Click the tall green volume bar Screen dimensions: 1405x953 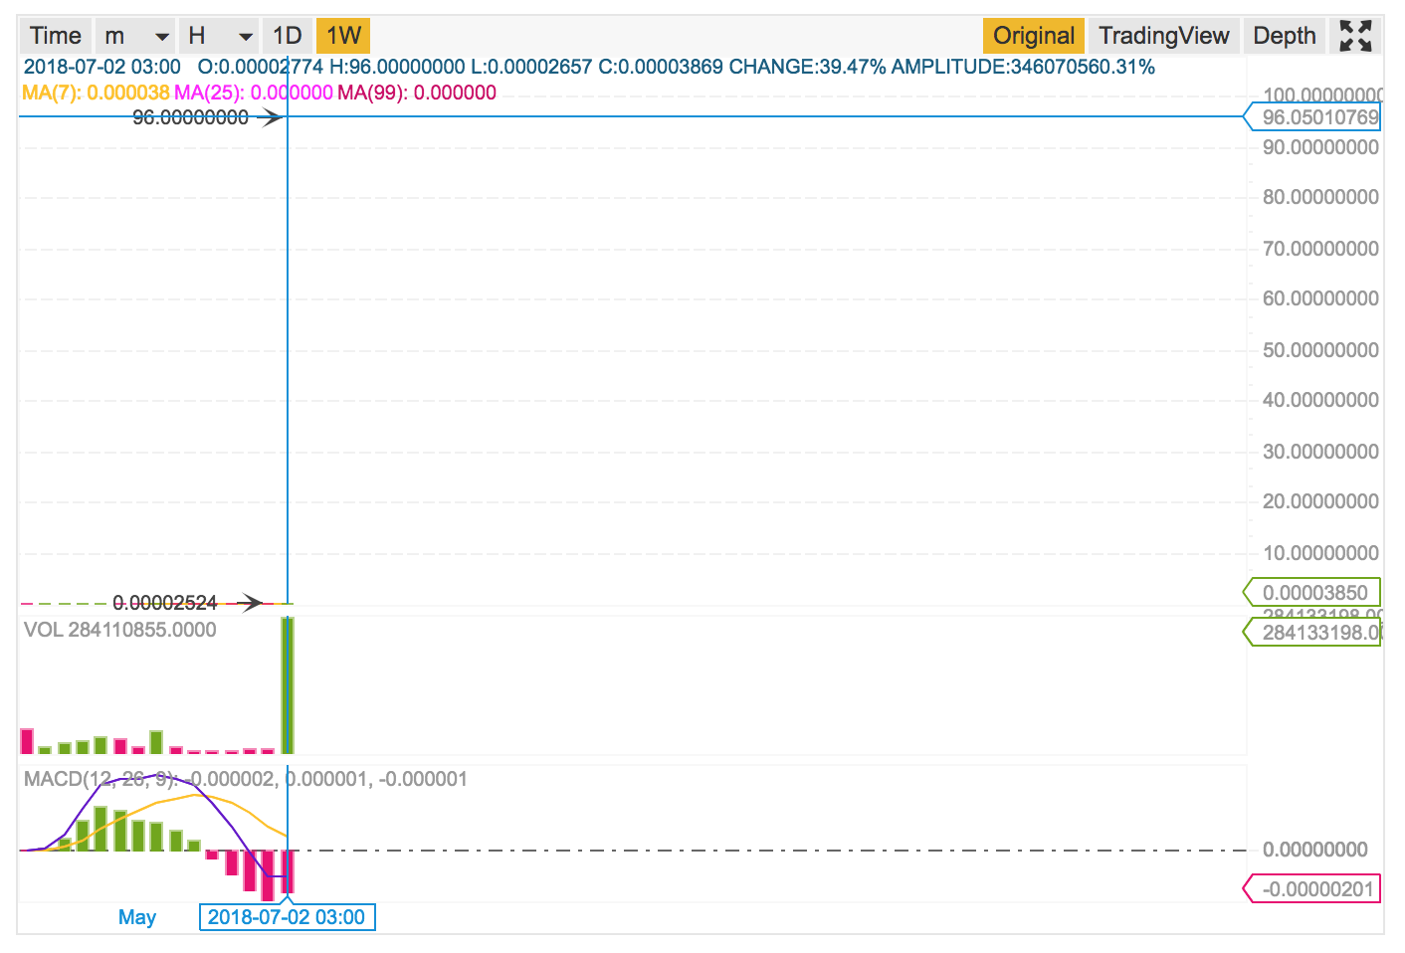tap(289, 686)
